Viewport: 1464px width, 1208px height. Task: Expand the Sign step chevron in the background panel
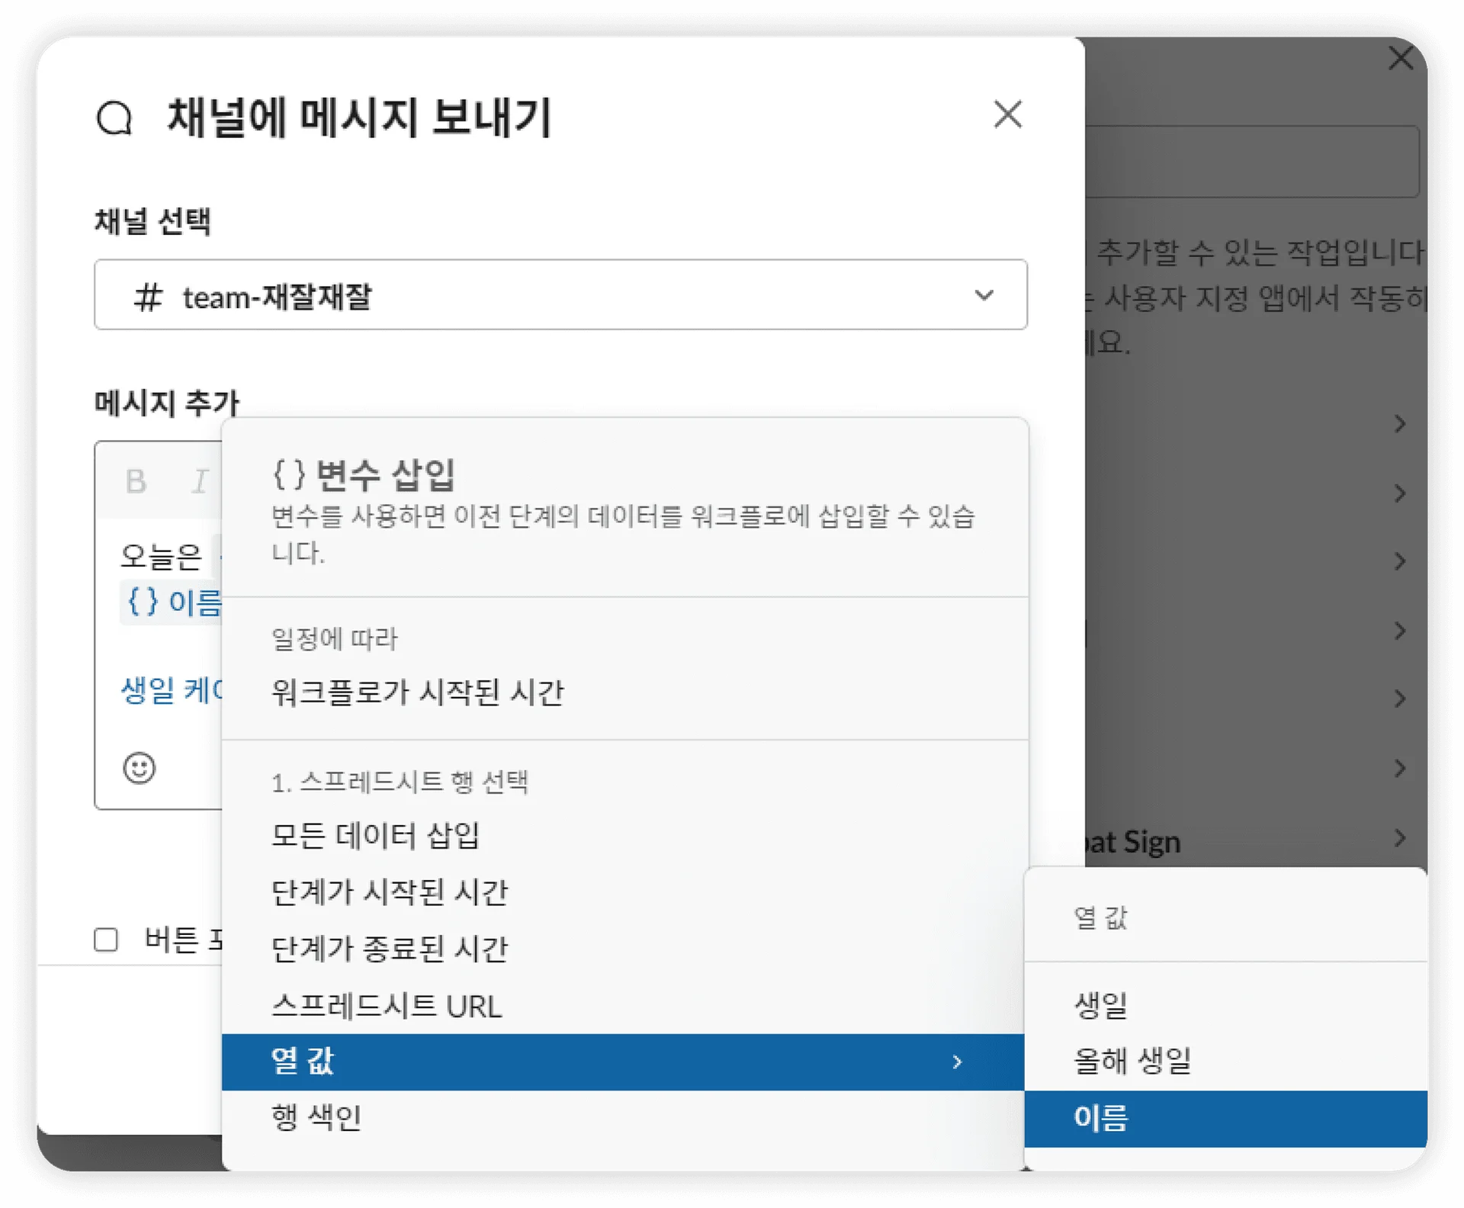(x=1399, y=838)
